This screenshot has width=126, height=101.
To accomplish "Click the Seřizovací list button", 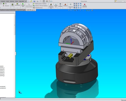I will pyautogui.click(x=71, y=6).
